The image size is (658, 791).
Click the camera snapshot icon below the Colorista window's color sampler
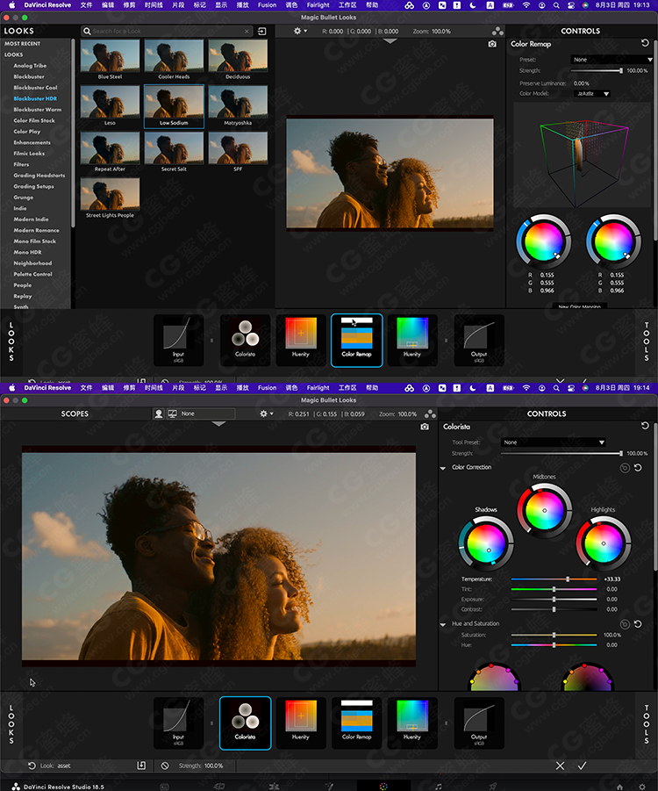click(x=425, y=427)
